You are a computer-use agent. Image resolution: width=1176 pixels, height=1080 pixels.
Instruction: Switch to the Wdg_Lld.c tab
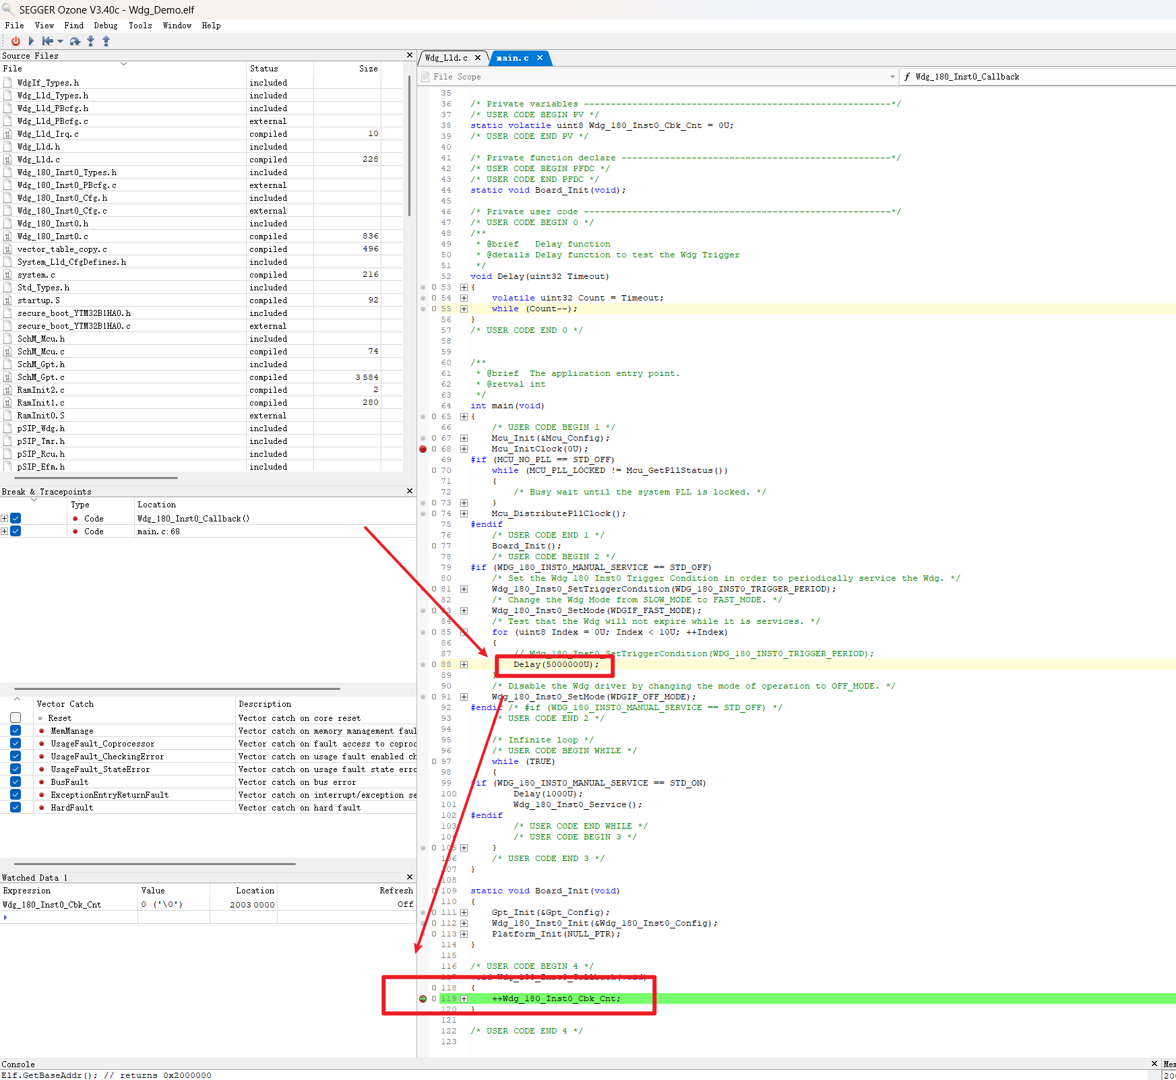(446, 58)
